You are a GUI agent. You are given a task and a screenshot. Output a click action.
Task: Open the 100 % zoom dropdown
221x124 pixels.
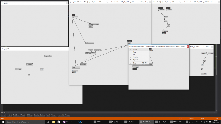pos(4,112)
